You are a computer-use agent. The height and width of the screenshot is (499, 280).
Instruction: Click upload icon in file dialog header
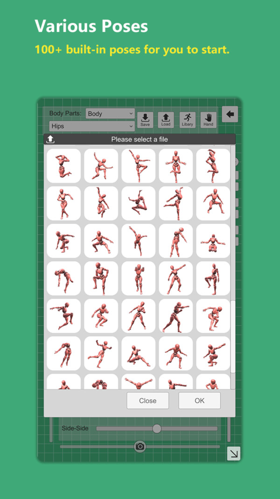(50, 139)
